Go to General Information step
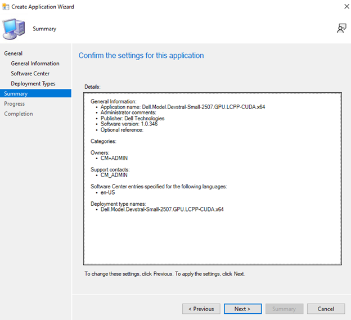The width and height of the screenshot is (351, 320). coord(35,64)
